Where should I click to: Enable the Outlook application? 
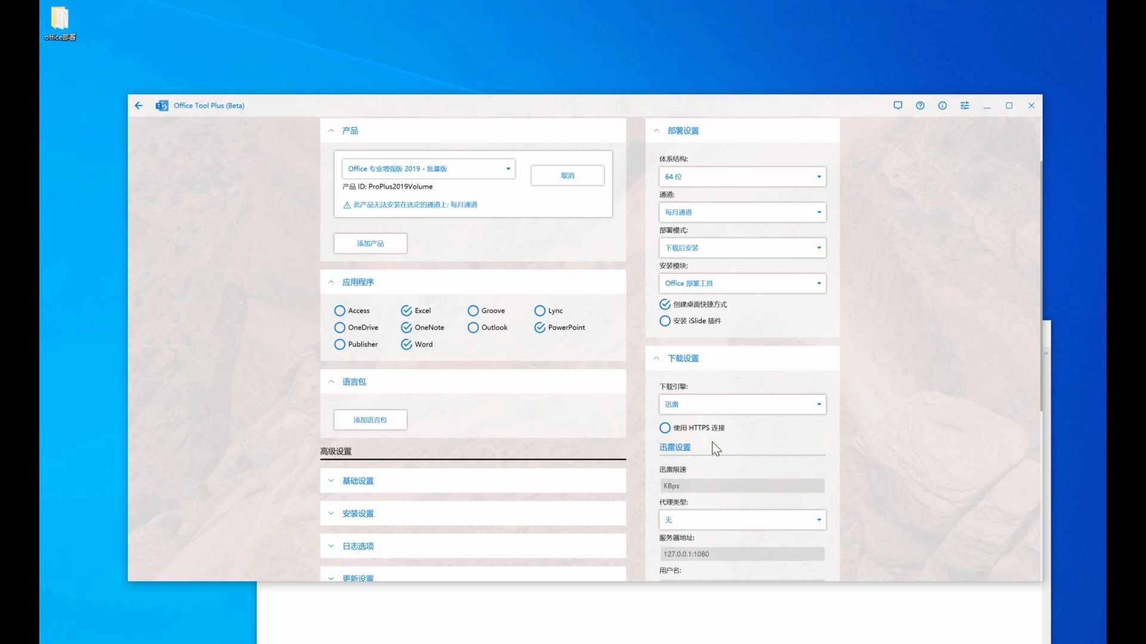coord(473,327)
